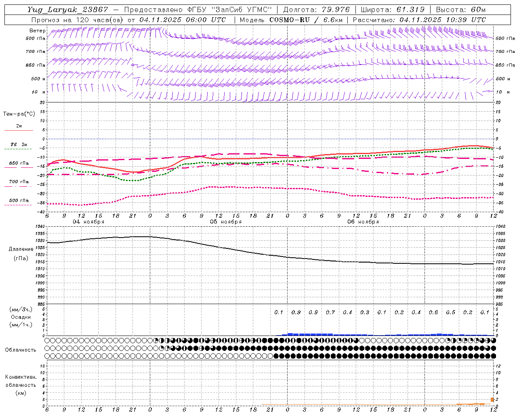Click the '(мм/1ч.)' units label
Viewport: 517px width, 413px height.
(21, 325)
